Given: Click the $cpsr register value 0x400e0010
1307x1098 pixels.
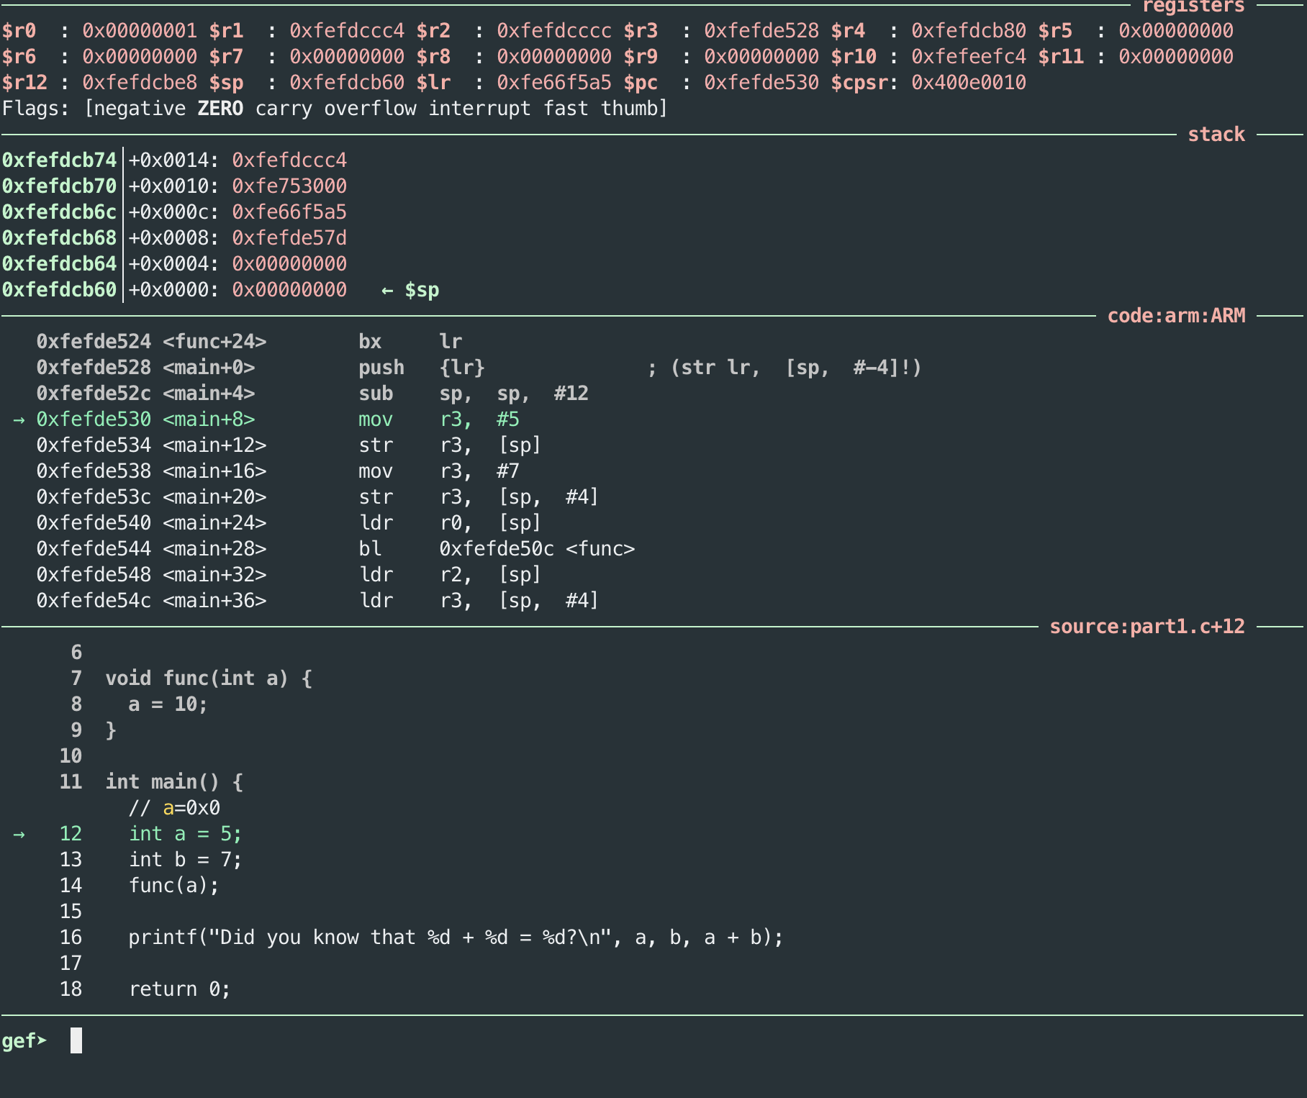Looking at the screenshot, I should coord(968,83).
